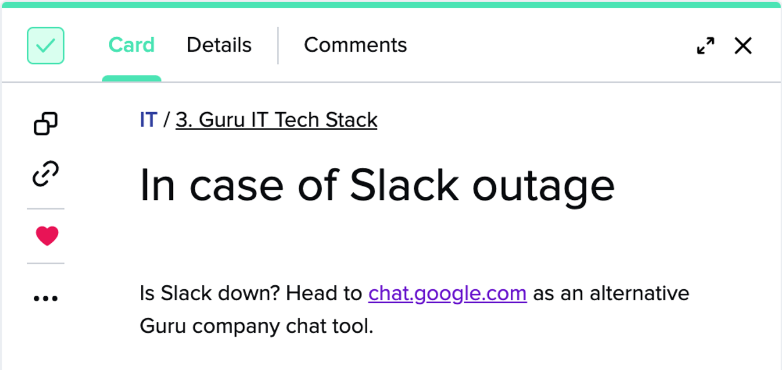782x370 pixels.
Task: Expand the card to full screen
Action: click(x=705, y=45)
